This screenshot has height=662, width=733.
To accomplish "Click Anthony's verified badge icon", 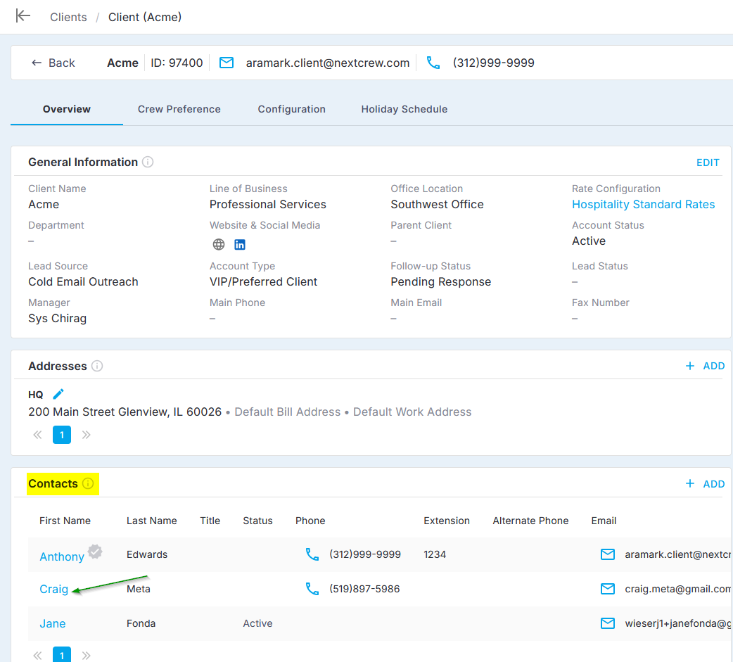I will [x=95, y=552].
